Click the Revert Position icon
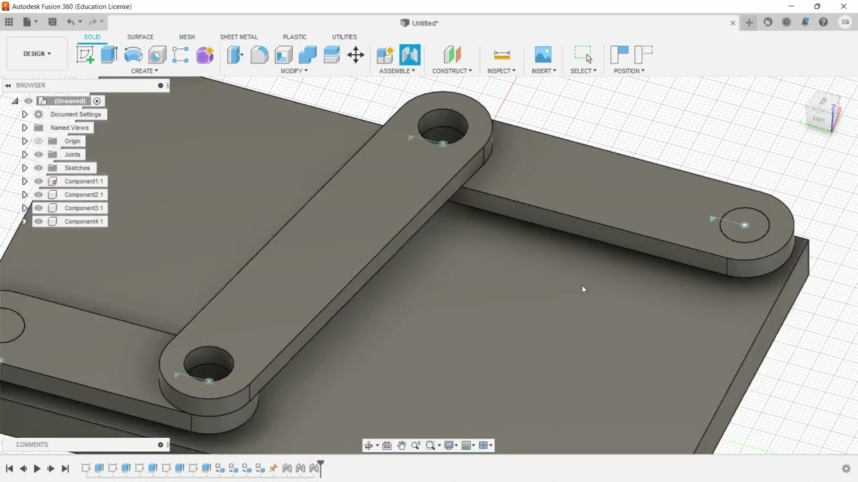Viewport: 858px width, 482px height. [643, 55]
